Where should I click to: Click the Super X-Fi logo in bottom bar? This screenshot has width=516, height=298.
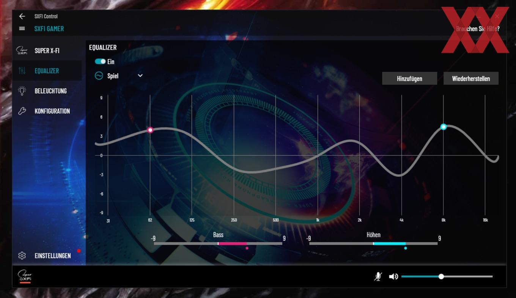coord(25,276)
